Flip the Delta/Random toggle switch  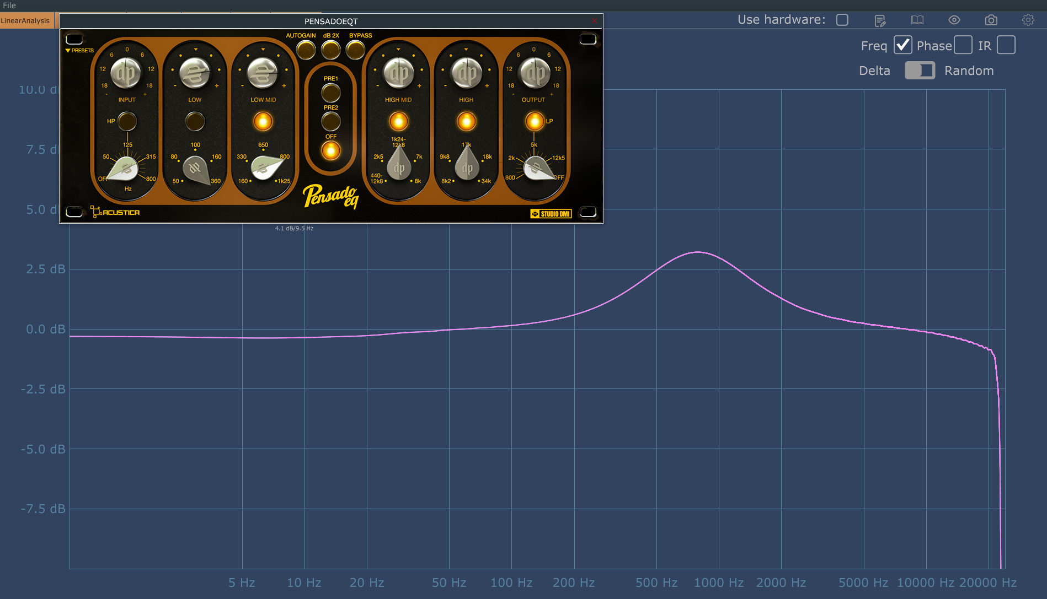coord(920,71)
